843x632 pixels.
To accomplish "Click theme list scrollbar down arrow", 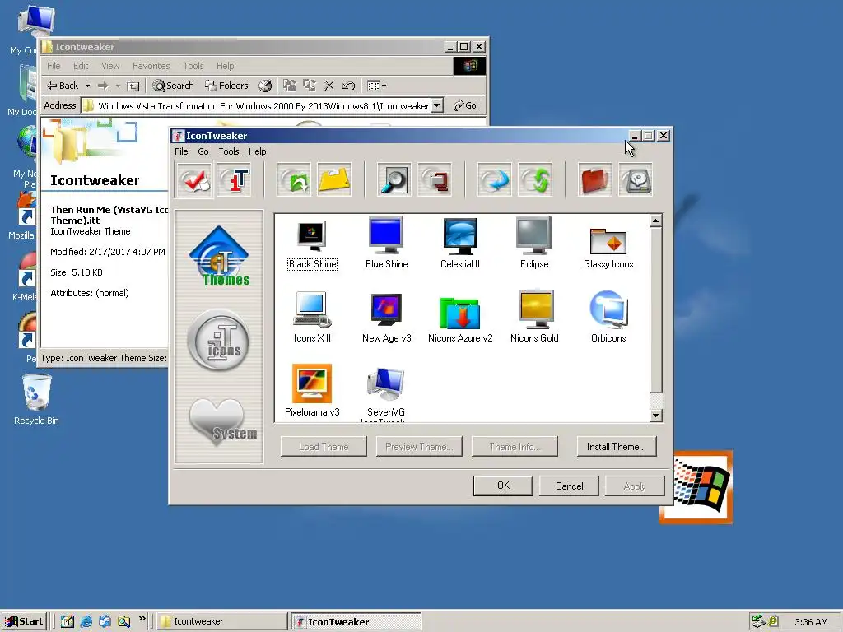I will click(655, 415).
